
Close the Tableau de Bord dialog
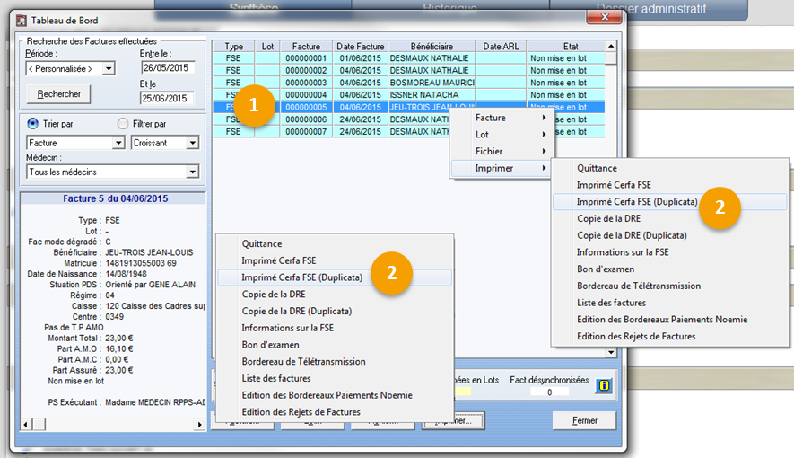604,17
